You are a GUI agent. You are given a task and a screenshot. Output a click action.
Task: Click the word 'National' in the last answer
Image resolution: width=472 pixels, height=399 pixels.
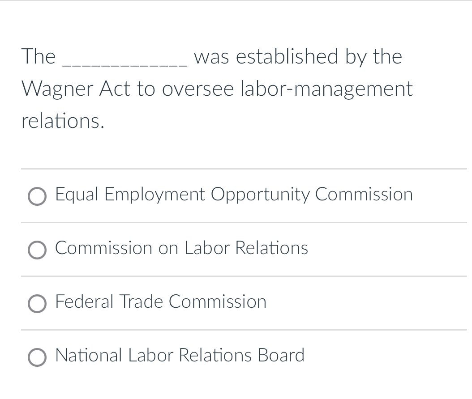click(89, 355)
